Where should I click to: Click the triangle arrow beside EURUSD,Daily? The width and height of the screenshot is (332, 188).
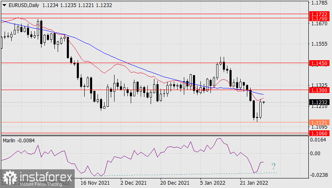pos(4,4)
